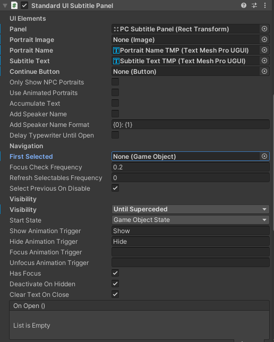The height and width of the screenshot is (342, 274).
Task: Open object picker for Continue Button field
Action: [x=264, y=71]
